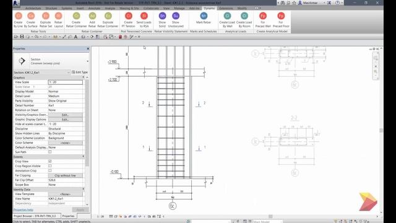Click Edit for Graphic Display Options
The image size is (396, 223).
[x=65, y=120]
